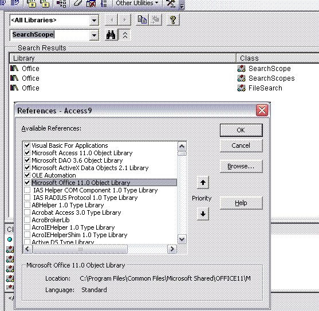The image size is (319, 311).
Task: Click Office library in the FileSearch row
Action: [x=30, y=88]
